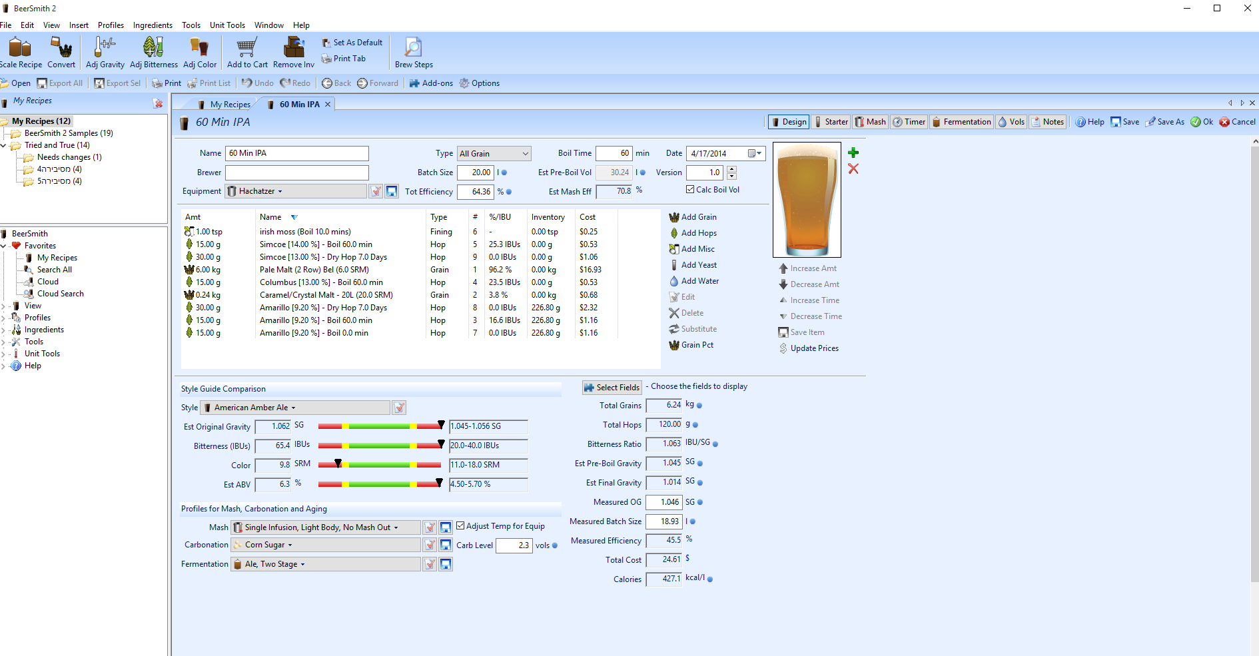Click the green plus image icon

(853, 153)
